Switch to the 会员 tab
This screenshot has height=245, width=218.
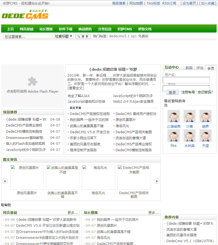click(x=211, y=68)
